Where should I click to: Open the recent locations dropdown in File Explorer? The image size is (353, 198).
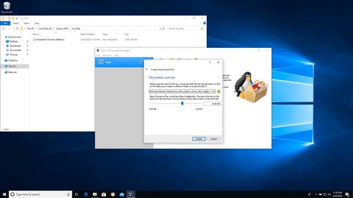click(x=13, y=29)
